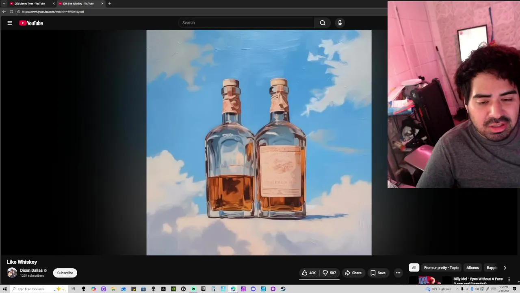Open the YouTube guide hamburger menu
The image size is (520, 293).
click(10, 23)
